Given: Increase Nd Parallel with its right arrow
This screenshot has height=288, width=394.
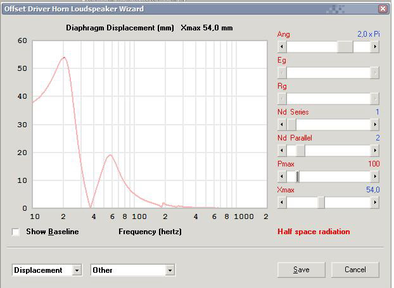Looking at the screenshot, I should point(375,151).
